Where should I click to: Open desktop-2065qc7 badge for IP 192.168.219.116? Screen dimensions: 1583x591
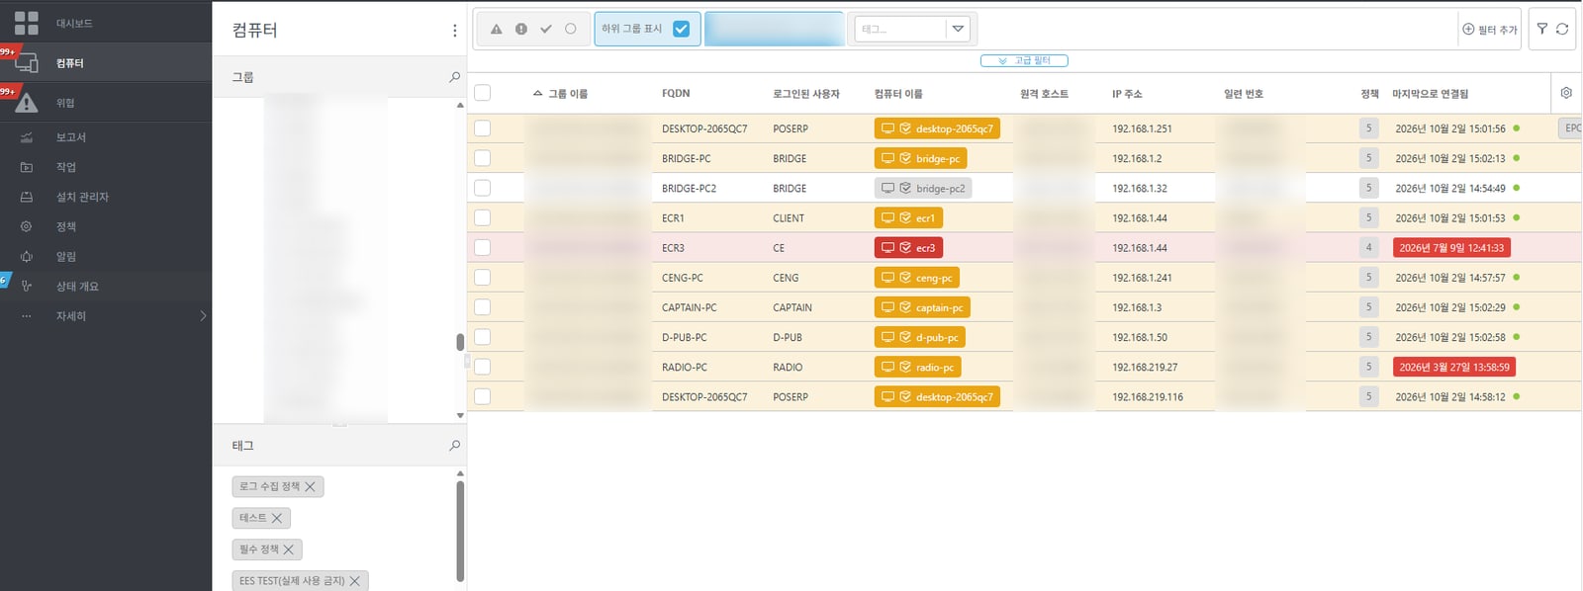coord(937,396)
